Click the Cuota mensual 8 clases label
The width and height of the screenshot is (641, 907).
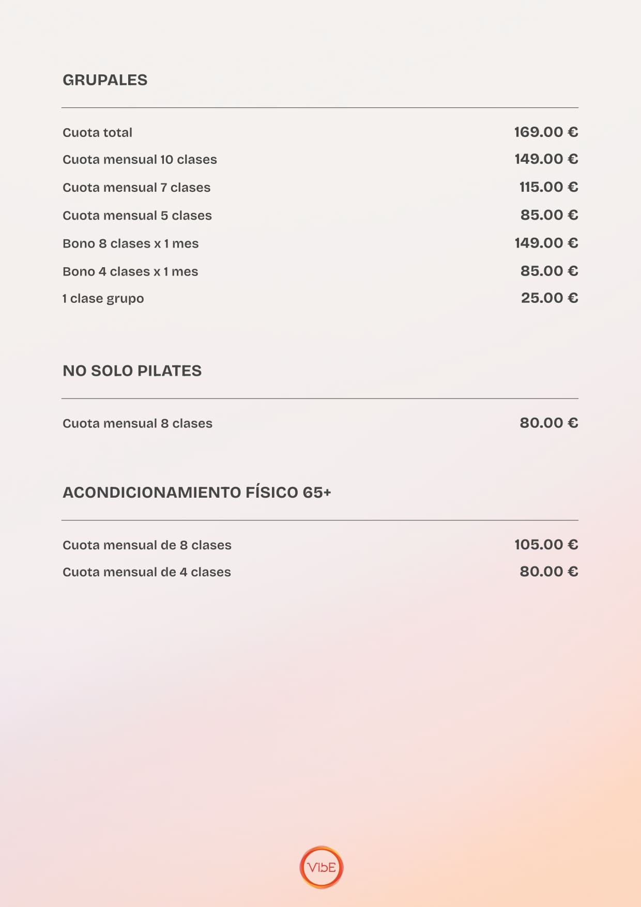tap(138, 424)
